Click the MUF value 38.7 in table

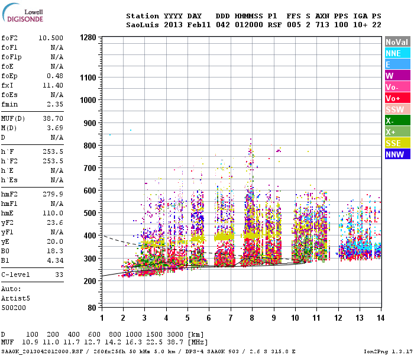point(175,343)
